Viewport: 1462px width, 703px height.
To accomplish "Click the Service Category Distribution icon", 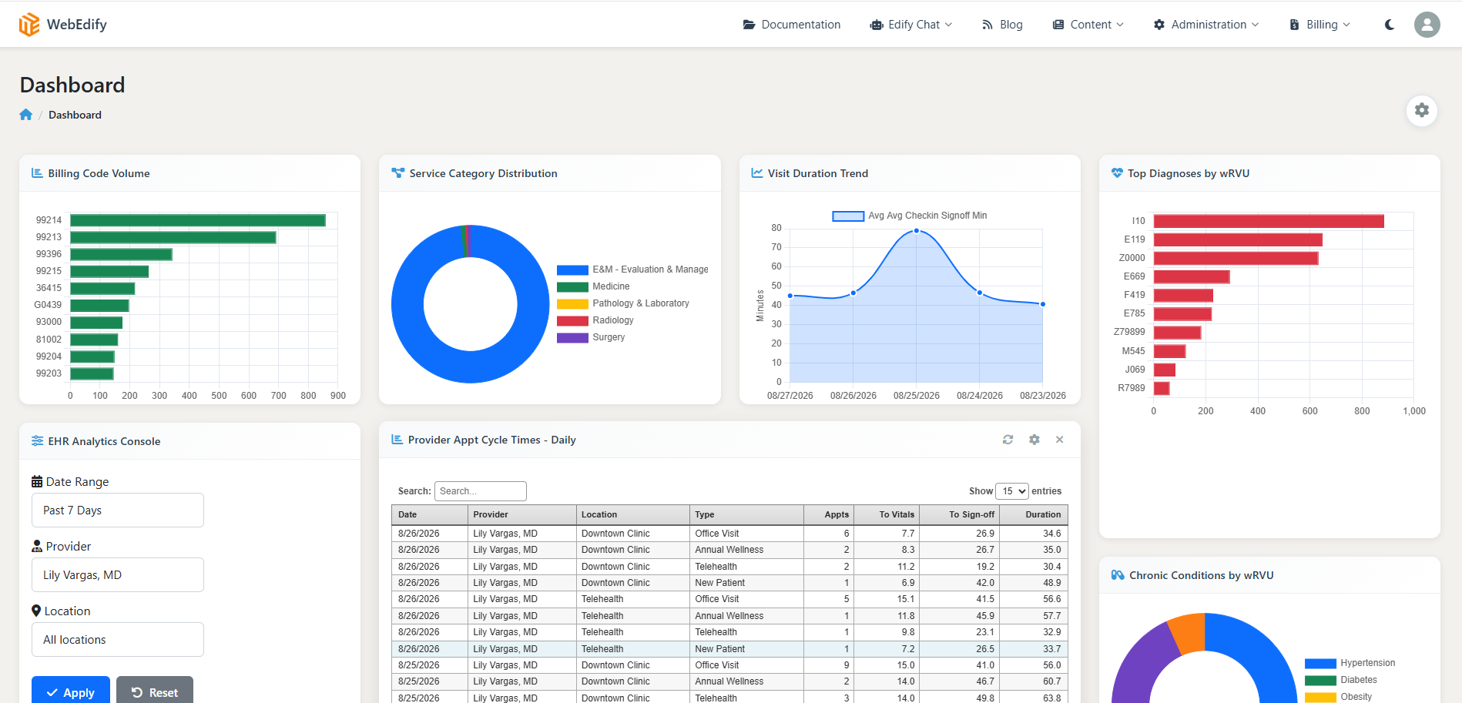I will 397,173.
